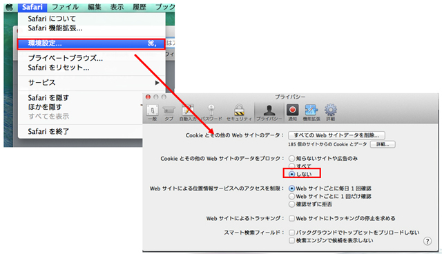Image resolution: width=442 pixels, height=254 pixels.
Task: Select 知らないサイトや広告のみ radio button
Action: tap(291, 159)
